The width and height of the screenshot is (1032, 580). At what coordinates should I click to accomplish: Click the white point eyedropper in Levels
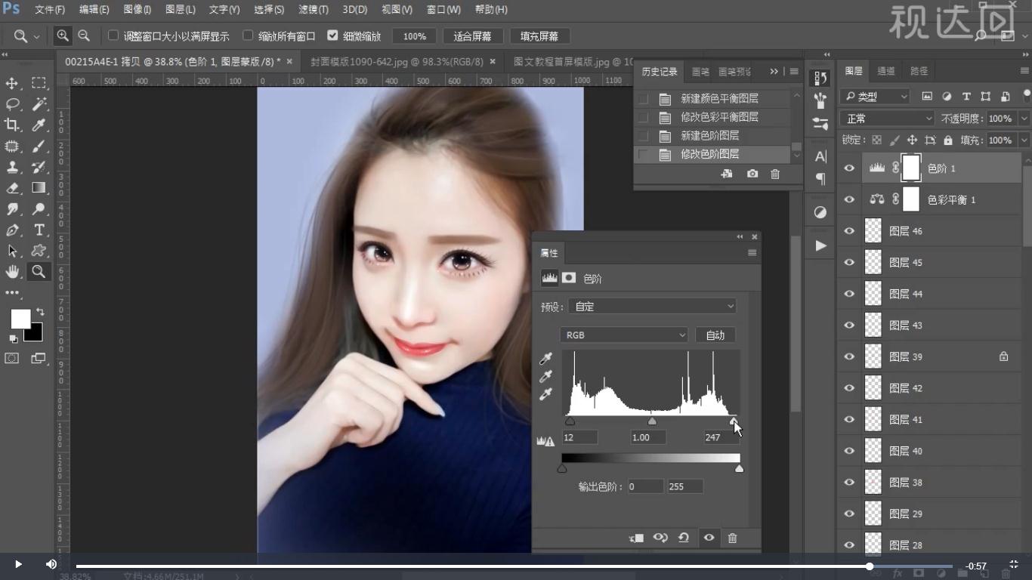point(545,394)
